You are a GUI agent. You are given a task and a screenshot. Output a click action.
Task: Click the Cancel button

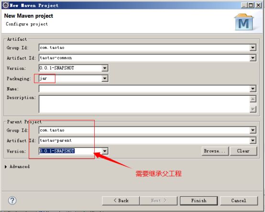coord(239,201)
